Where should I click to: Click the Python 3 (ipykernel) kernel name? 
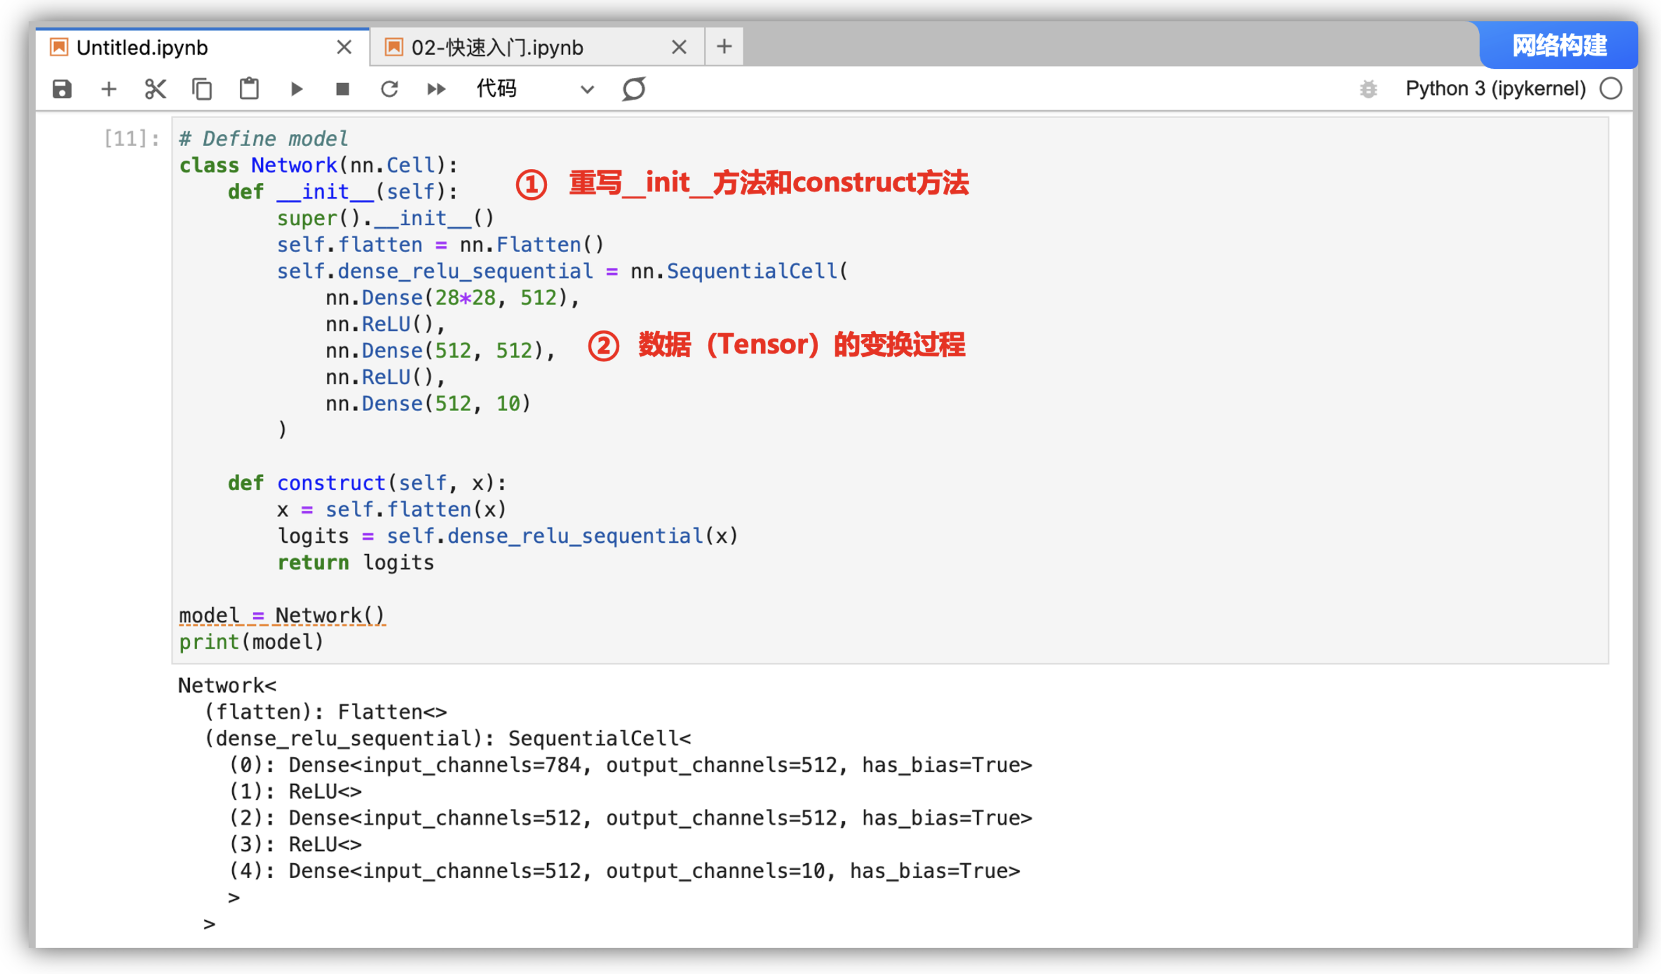tap(1495, 89)
